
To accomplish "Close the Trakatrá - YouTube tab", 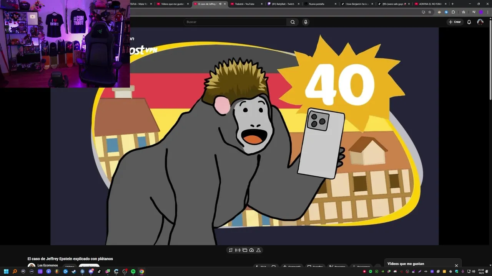I will click(262, 4).
